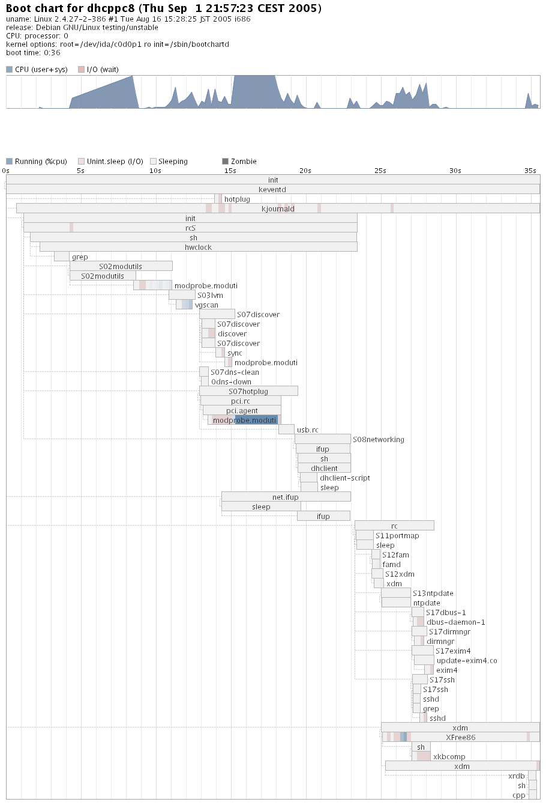Image resolution: width=546 pixels, height=805 pixels.
Task: Click the Zombie legend color box
Action: pyautogui.click(x=225, y=162)
